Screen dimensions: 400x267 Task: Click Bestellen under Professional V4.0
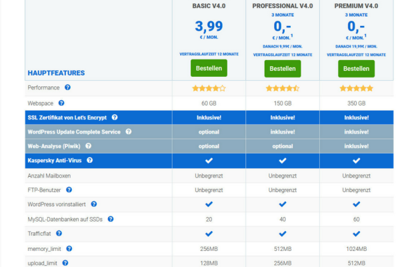point(283,69)
